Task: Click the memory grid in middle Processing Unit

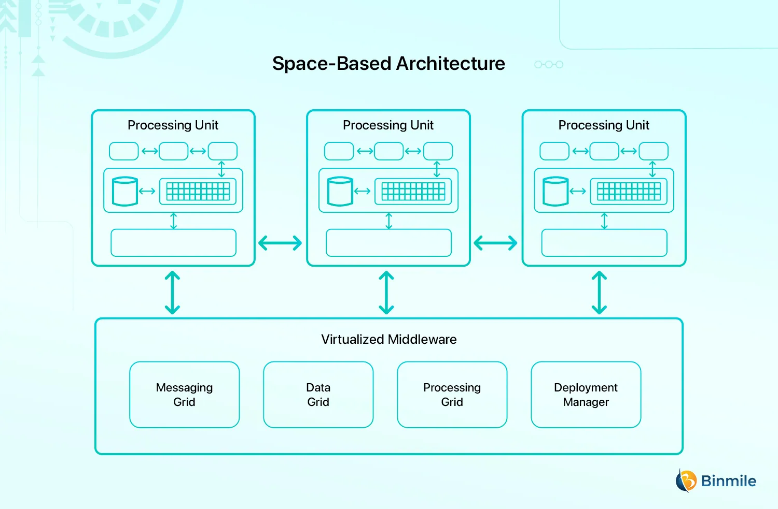Action: point(413,192)
